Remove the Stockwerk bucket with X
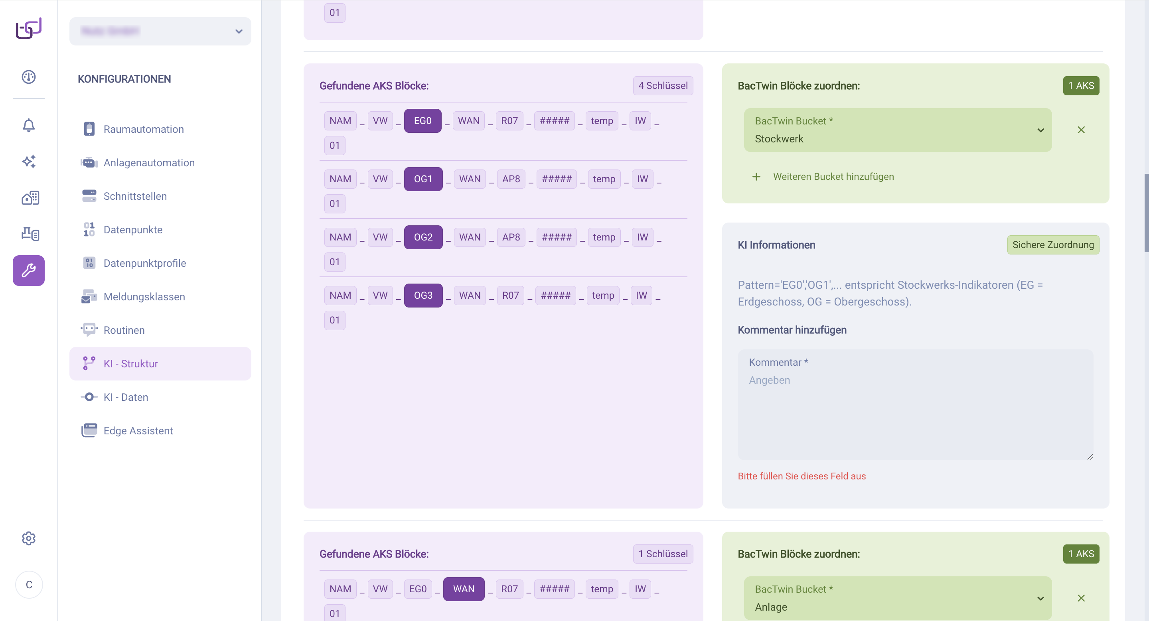The height and width of the screenshot is (621, 1149). [1081, 130]
